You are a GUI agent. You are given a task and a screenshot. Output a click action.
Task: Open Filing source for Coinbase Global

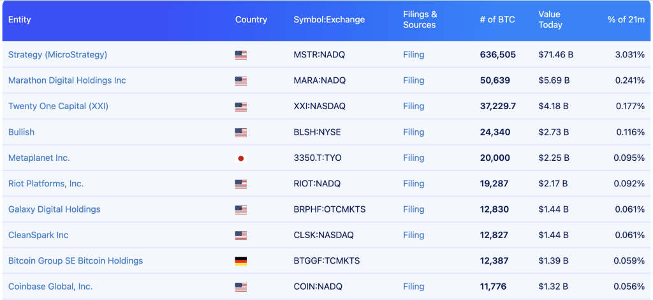pos(413,287)
